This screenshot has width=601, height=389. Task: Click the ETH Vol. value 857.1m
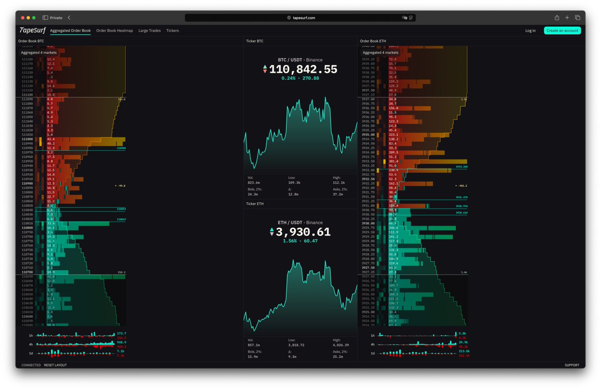(254, 345)
